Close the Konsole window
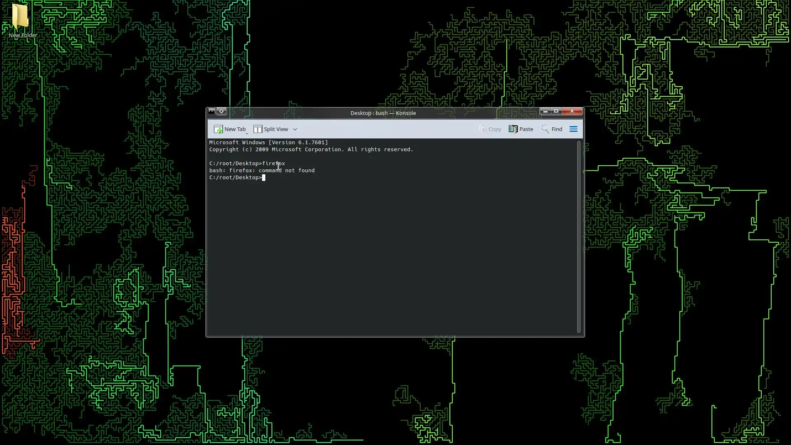Image resolution: width=791 pixels, height=445 pixels. click(x=572, y=111)
